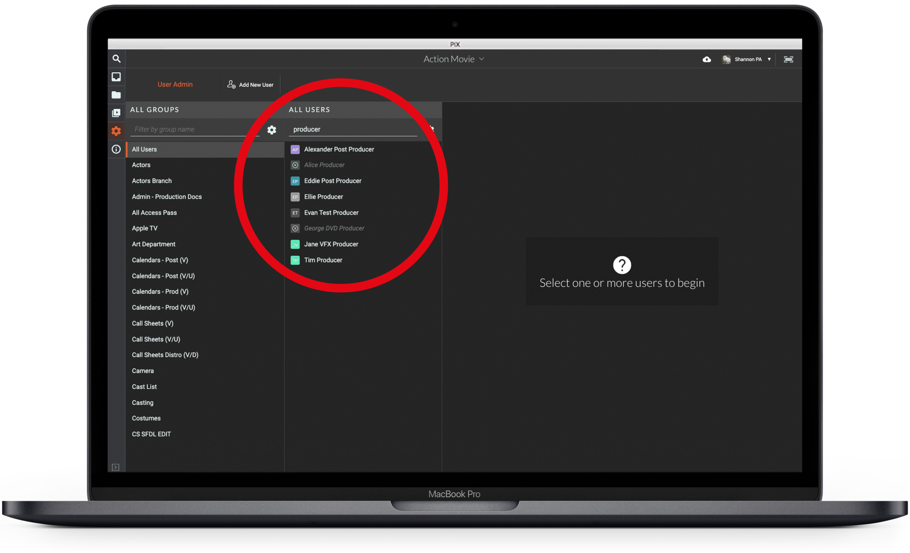Open the Action Movie project dropdown
The height and width of the screenshot is (553, 910).
(x=454, y=59)
